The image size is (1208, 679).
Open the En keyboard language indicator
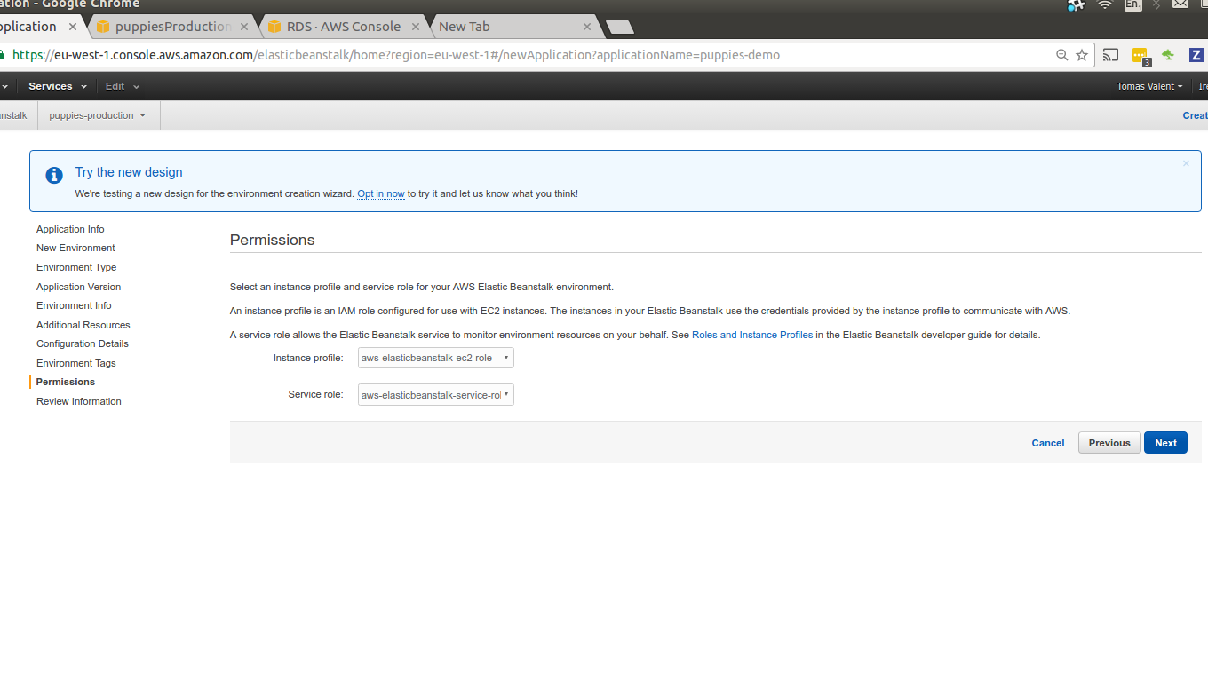pyautogui.click(x=1132, y=4)
